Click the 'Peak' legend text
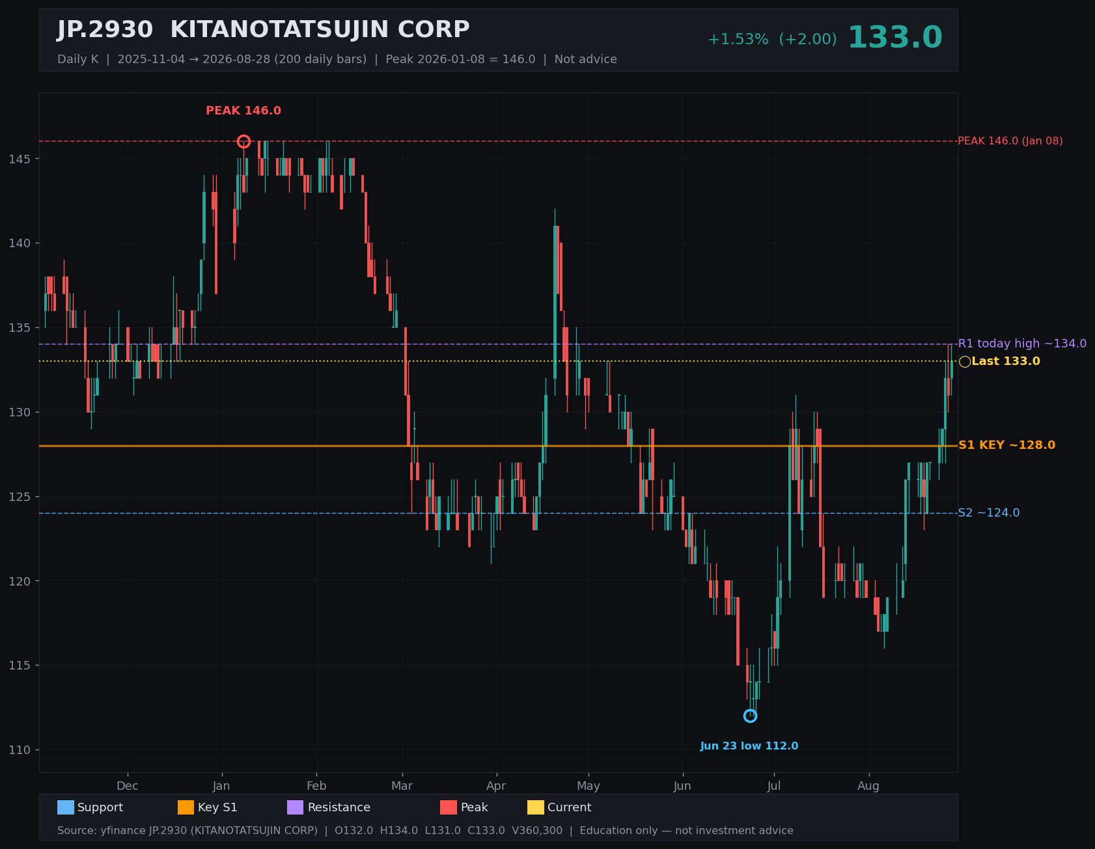Viewport: 1095px width, 849px height. (x=475, y=807)
